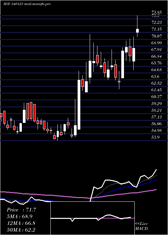
Task: Click the 60.37 price axis label
Action: tap(157, 97)
